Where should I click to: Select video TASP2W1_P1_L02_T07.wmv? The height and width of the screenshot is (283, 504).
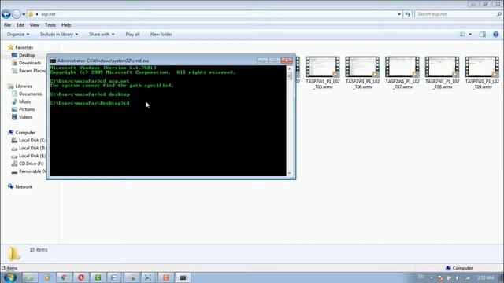pos(402,73)
